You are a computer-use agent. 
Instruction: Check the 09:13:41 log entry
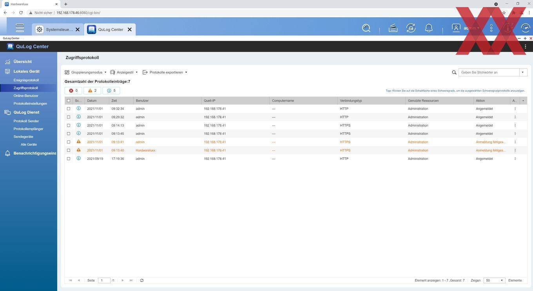tap(69, 142)
